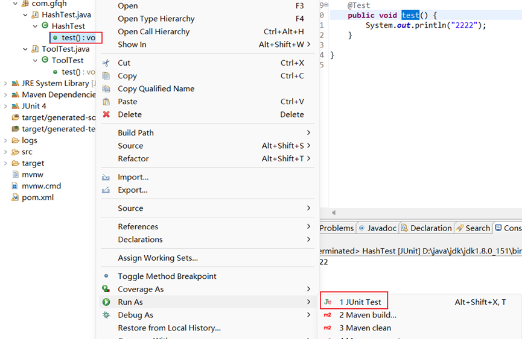Expand the JUnit 4 library node

(x=5, y=106)
